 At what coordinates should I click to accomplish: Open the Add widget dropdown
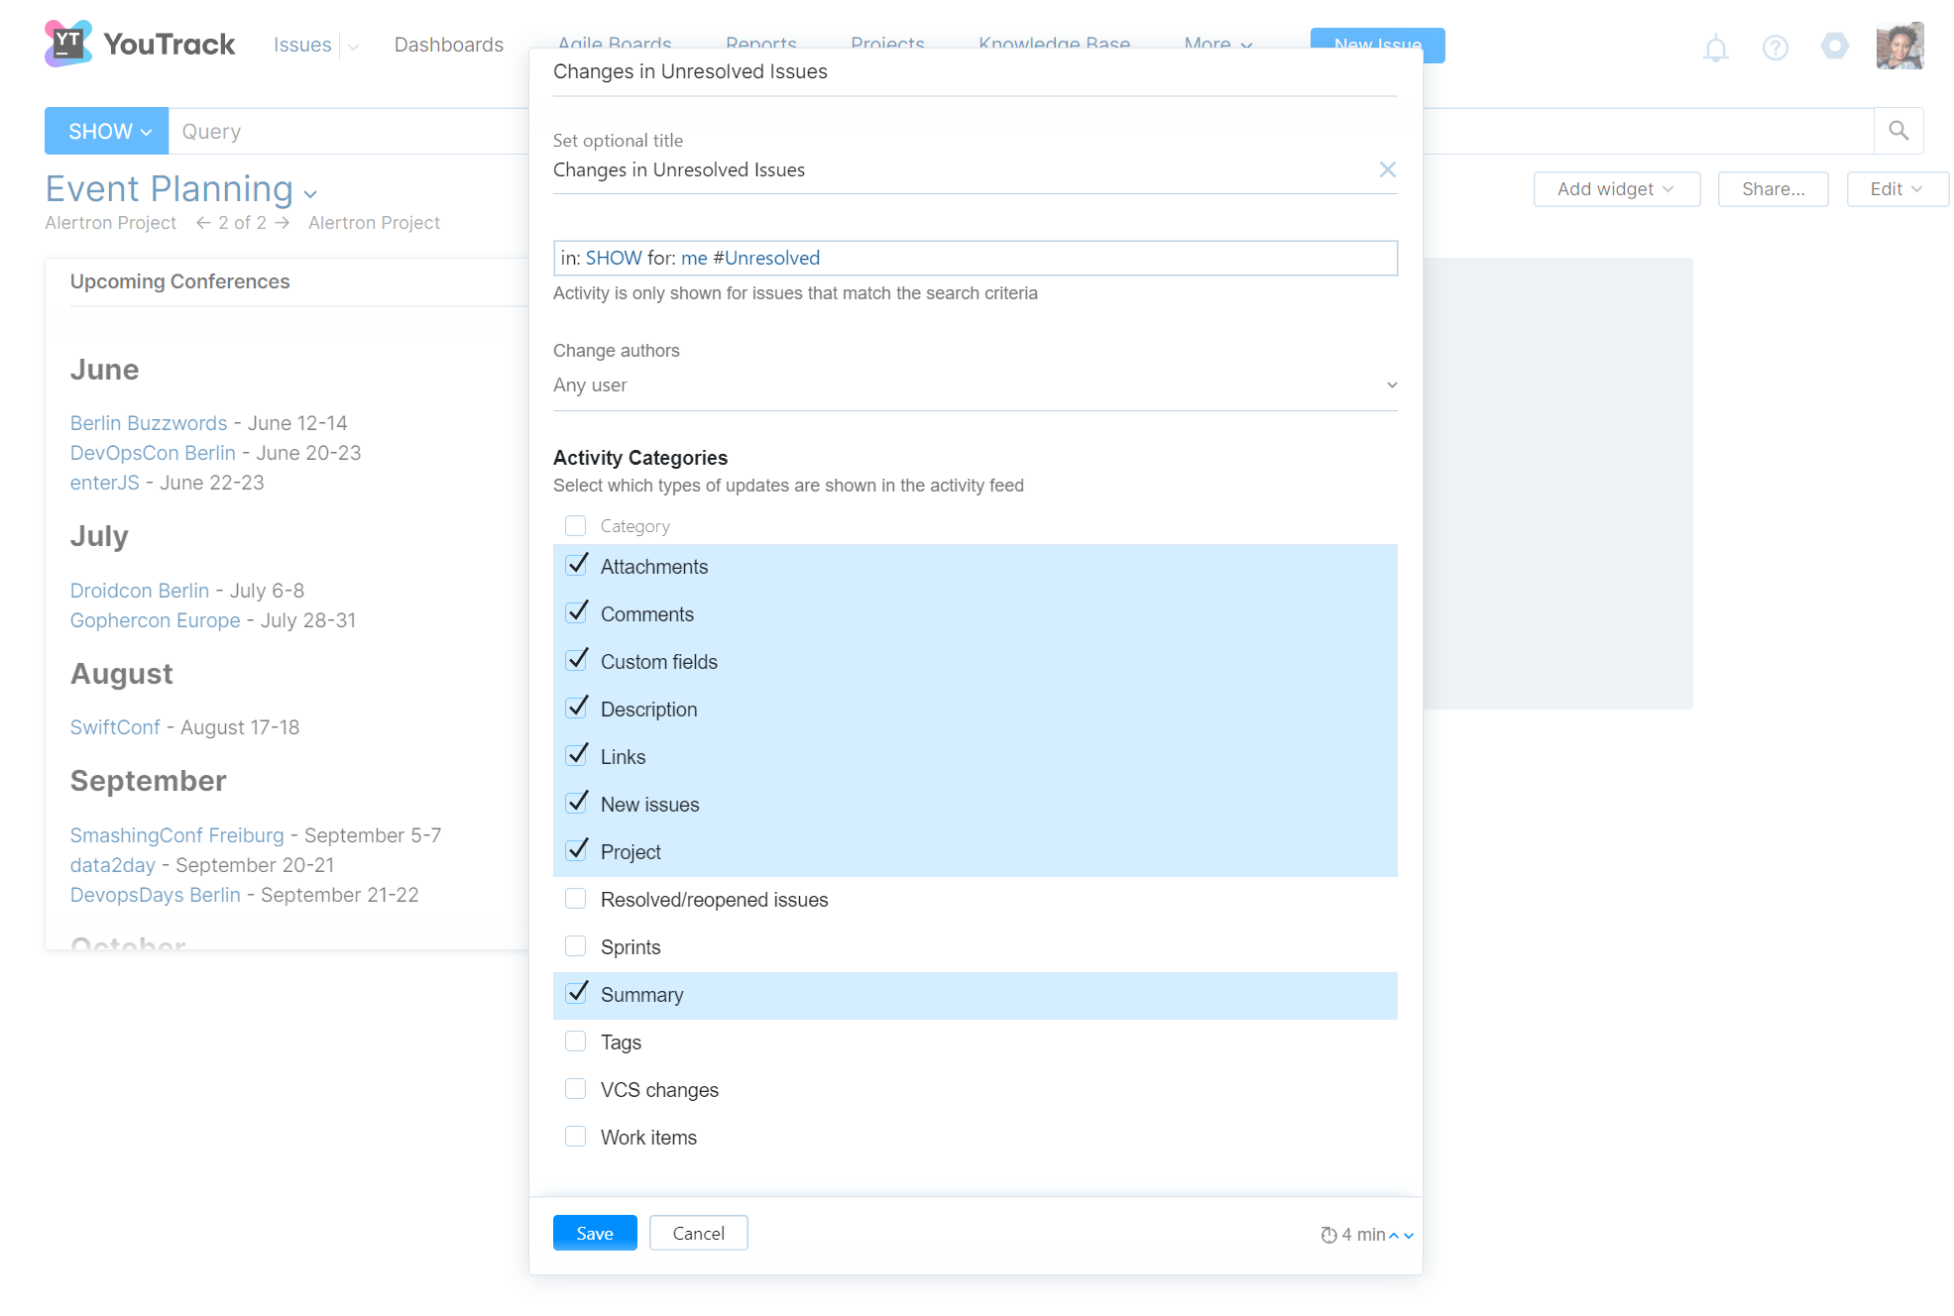tap(1616, 189)
